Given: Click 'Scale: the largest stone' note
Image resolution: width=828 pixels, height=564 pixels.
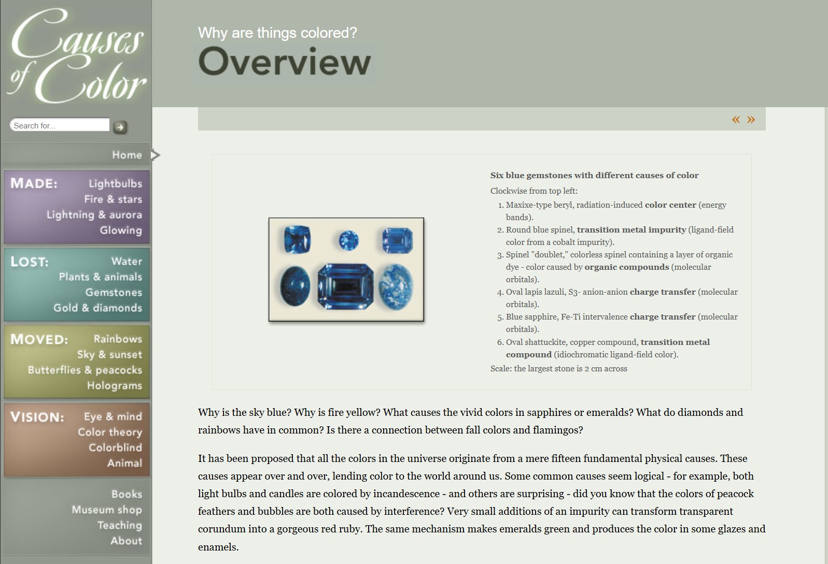Looking at the screenshot, I should click(x=558, y=368).
